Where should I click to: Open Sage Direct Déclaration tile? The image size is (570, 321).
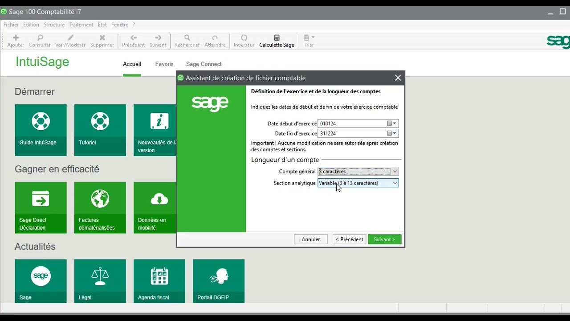[41, 208]
